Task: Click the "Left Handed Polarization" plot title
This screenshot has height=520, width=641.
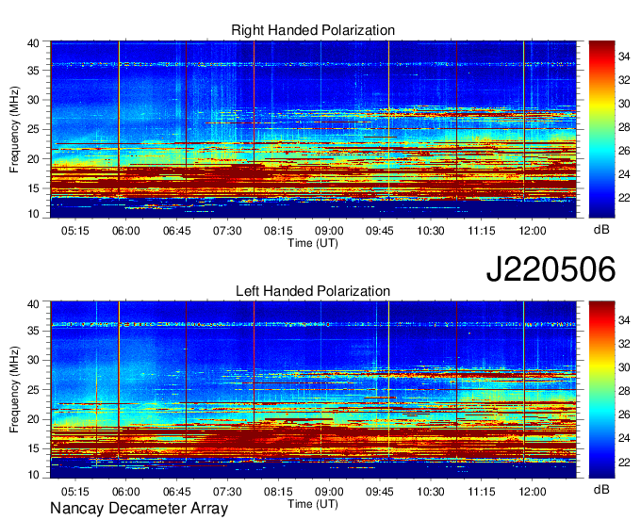Action: pos(313,291)
